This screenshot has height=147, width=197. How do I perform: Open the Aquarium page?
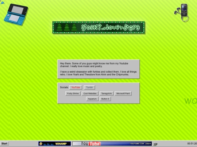(92, 99)
